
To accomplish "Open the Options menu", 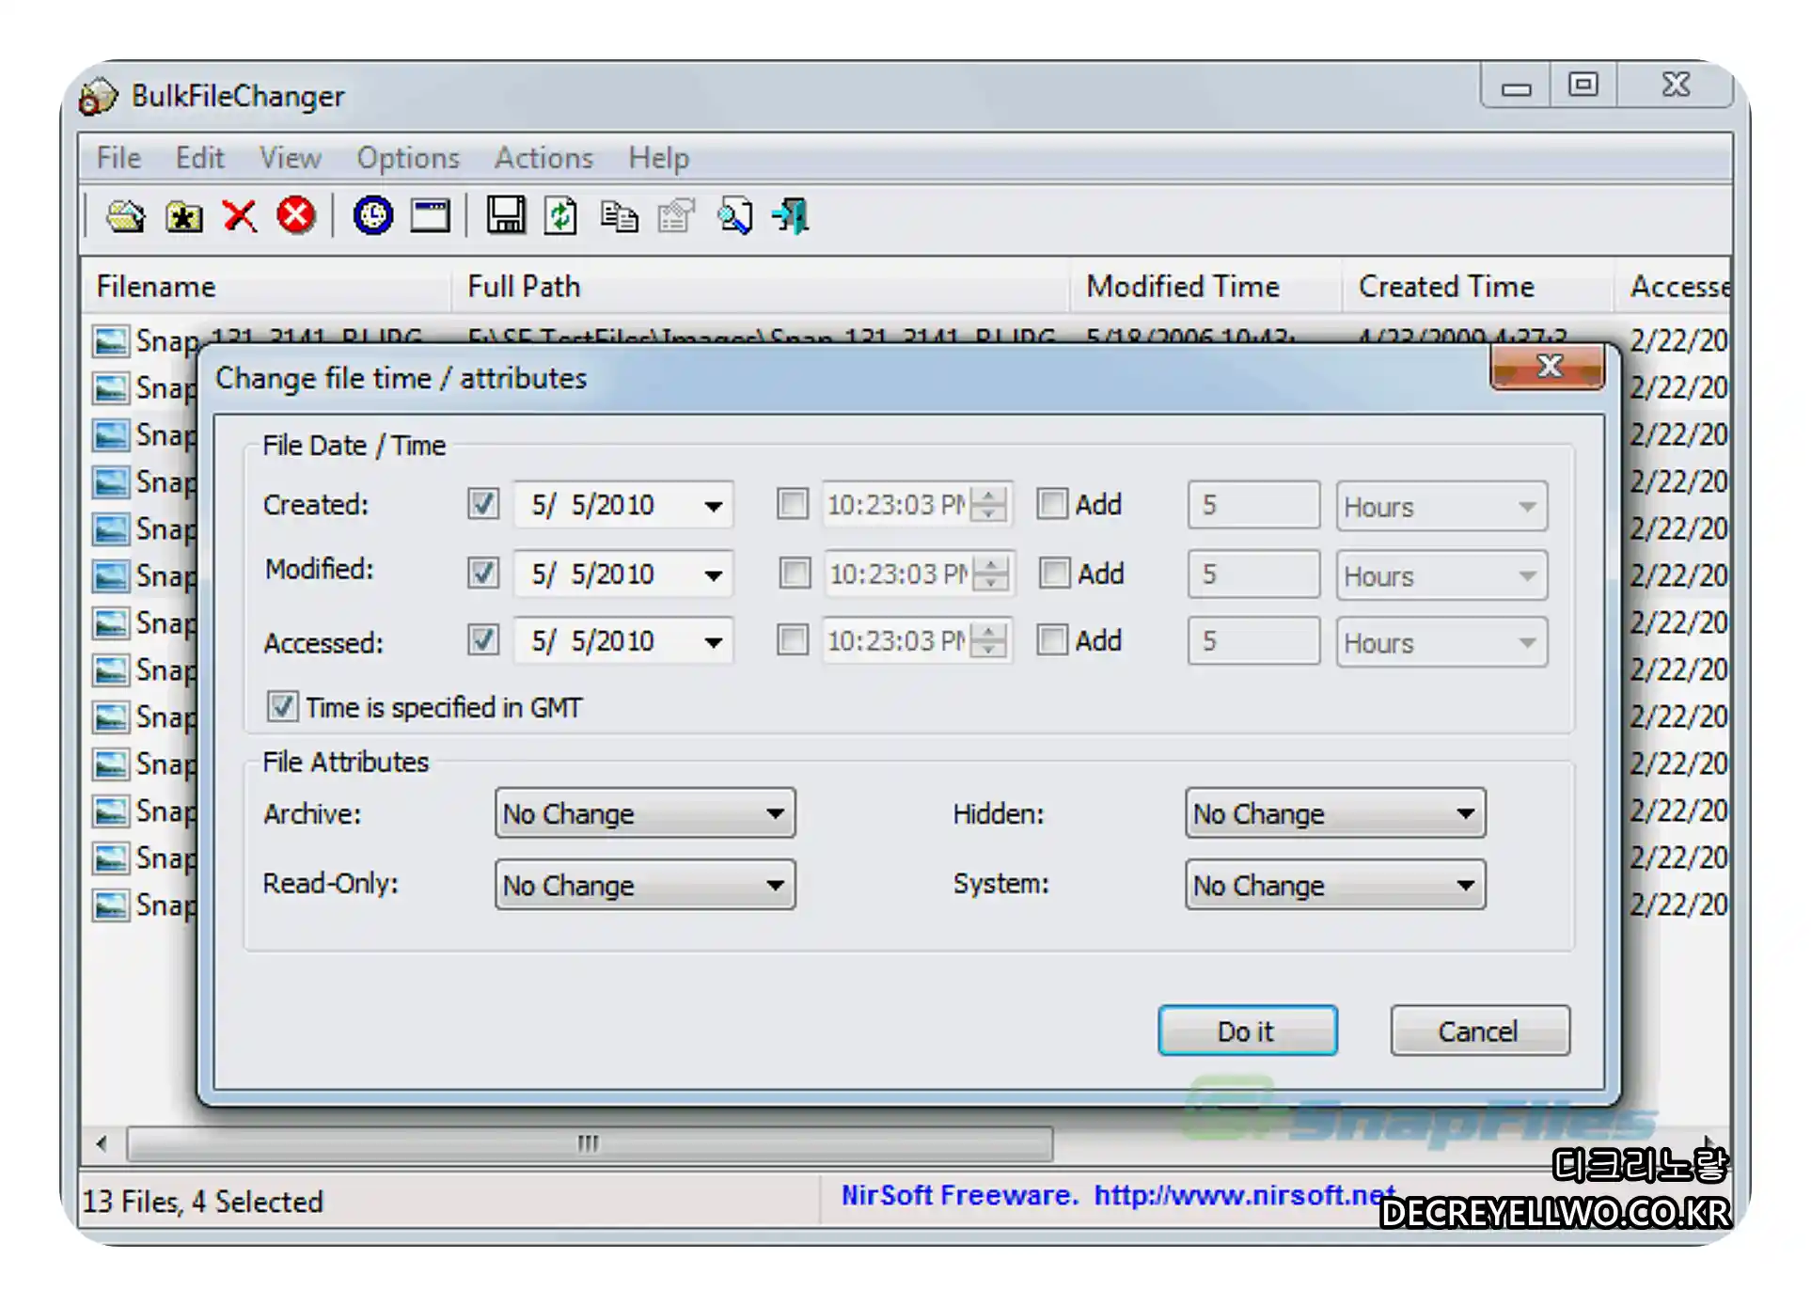I will click(407, 158).
